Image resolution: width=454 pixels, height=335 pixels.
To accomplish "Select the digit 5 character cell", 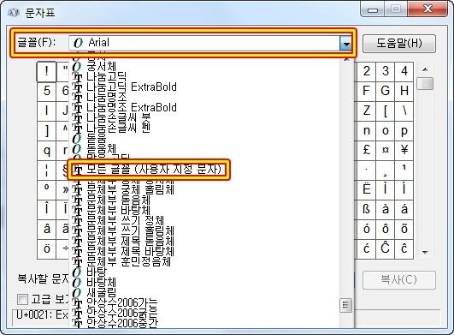I will [x=47, y=92].
